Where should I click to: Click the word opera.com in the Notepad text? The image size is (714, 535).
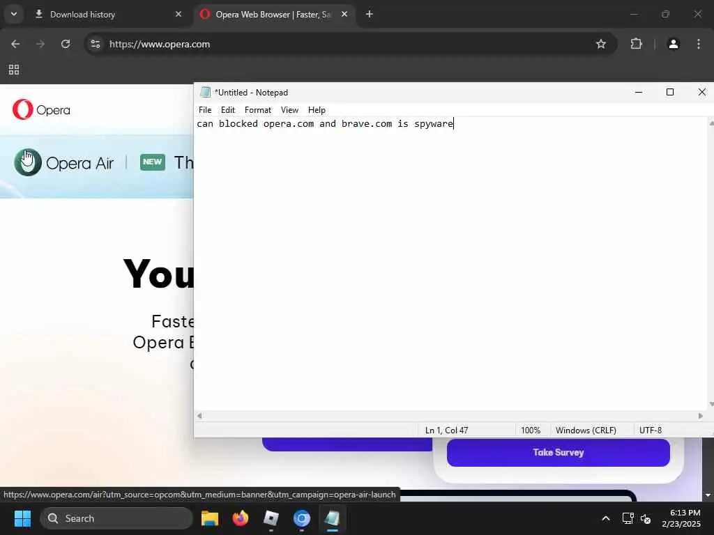288,124
